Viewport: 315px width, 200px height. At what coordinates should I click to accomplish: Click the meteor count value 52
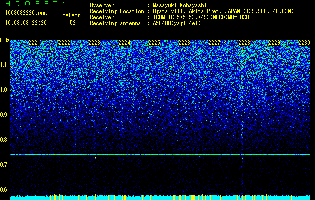click(73, 23)
